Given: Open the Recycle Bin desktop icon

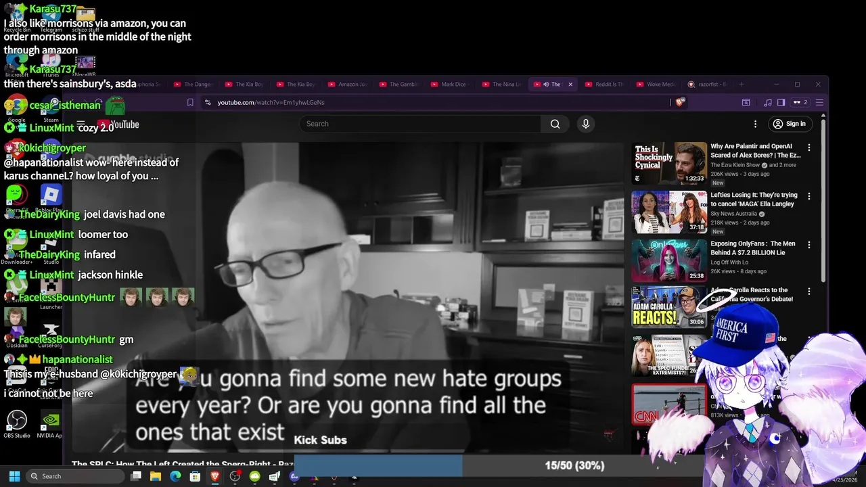Looking at the screenshot, I should point(17,18).
